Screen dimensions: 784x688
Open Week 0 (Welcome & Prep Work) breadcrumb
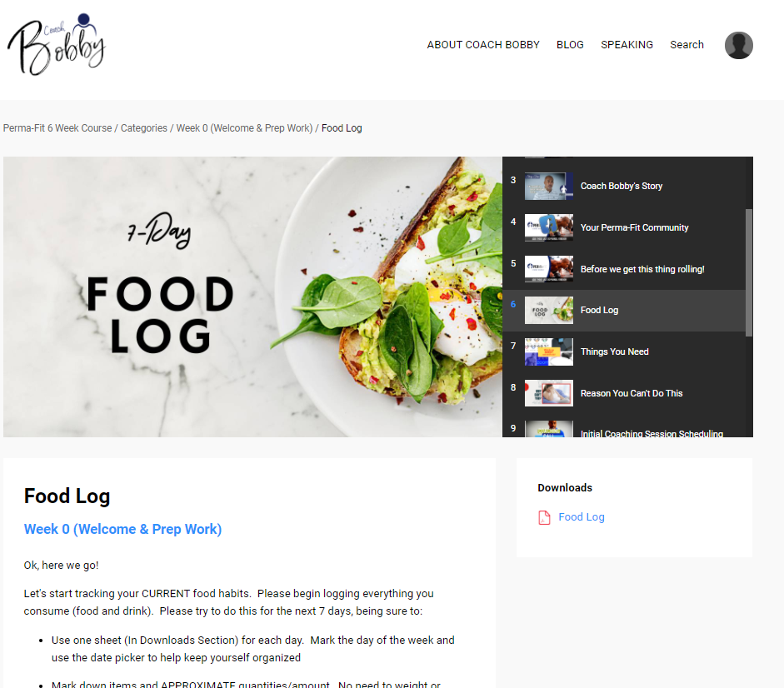pyautogui.click(x=244, y=128)
